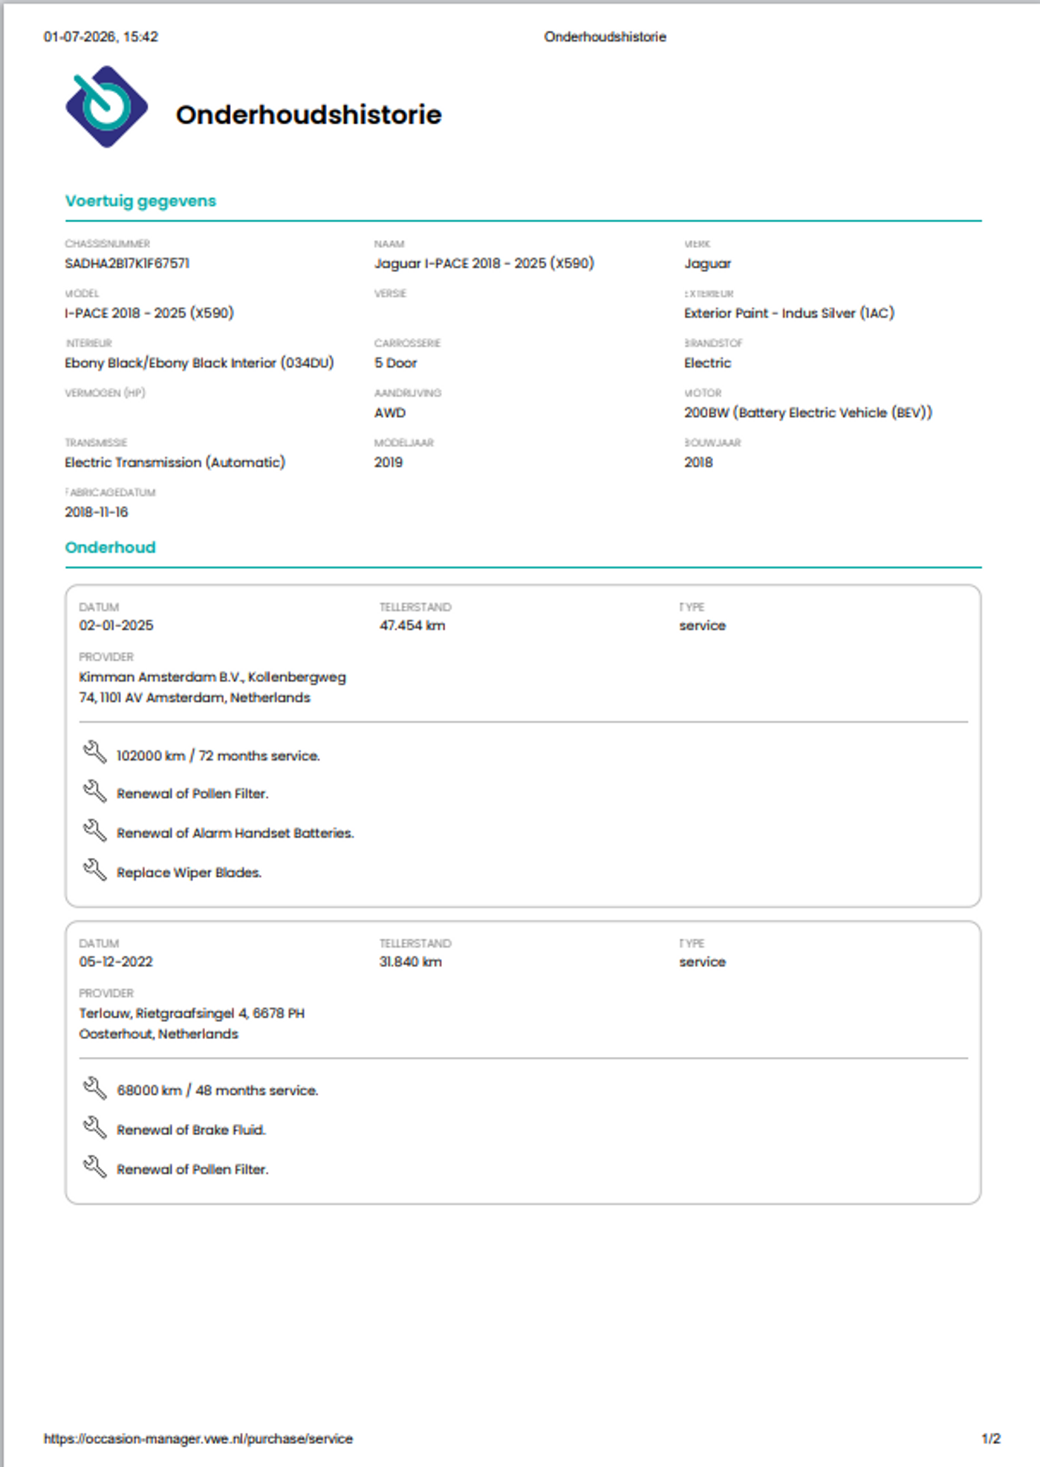Screen dimensions: 1040x1467
Task: Select the AANDRIJVING value AWD
Action: pyautogui.click(x=390, y=413)
